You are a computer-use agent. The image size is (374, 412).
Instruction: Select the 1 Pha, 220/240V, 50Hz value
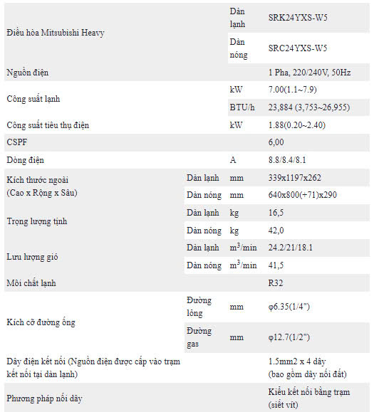[x=310, y=73]
